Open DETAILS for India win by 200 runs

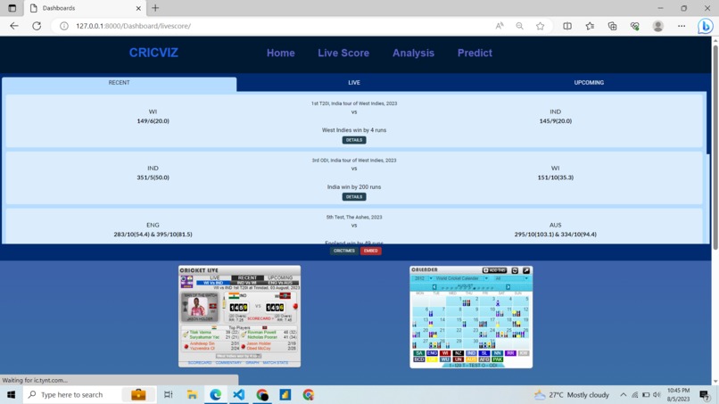(354, 197)
